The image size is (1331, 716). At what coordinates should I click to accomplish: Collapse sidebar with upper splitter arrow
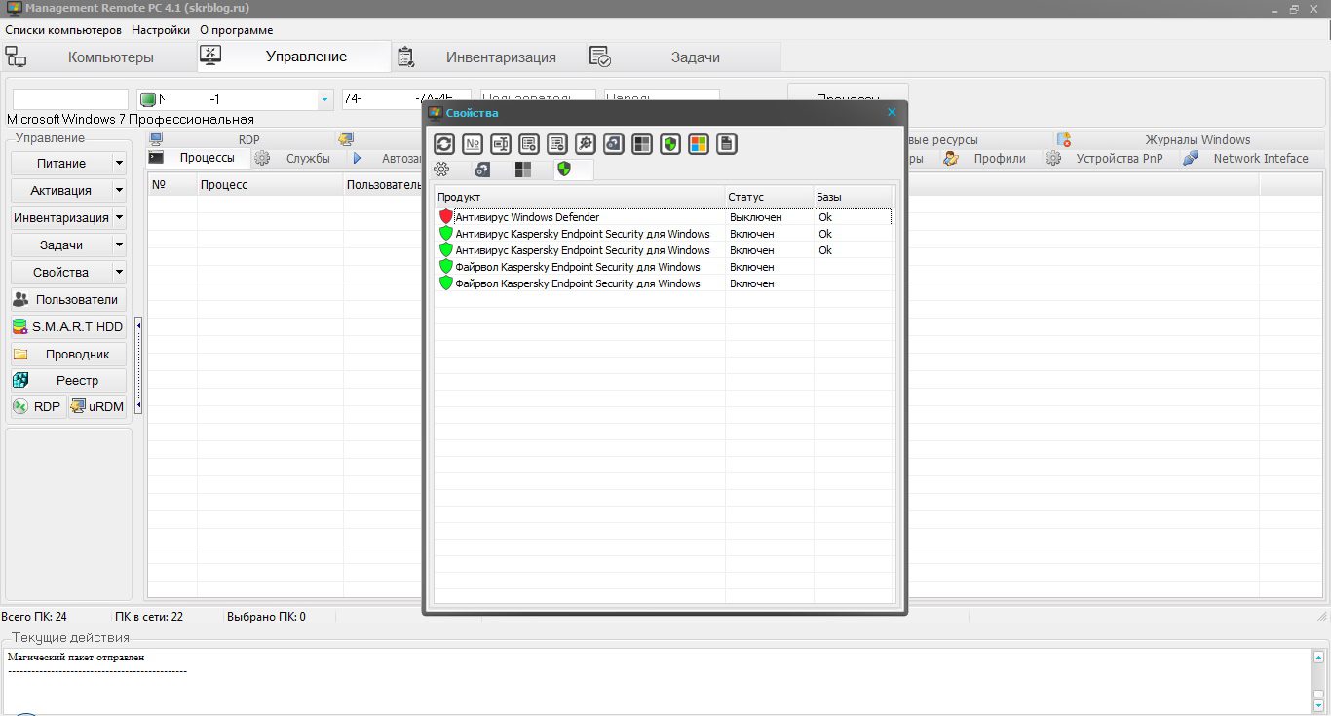[x=138, y=325]
